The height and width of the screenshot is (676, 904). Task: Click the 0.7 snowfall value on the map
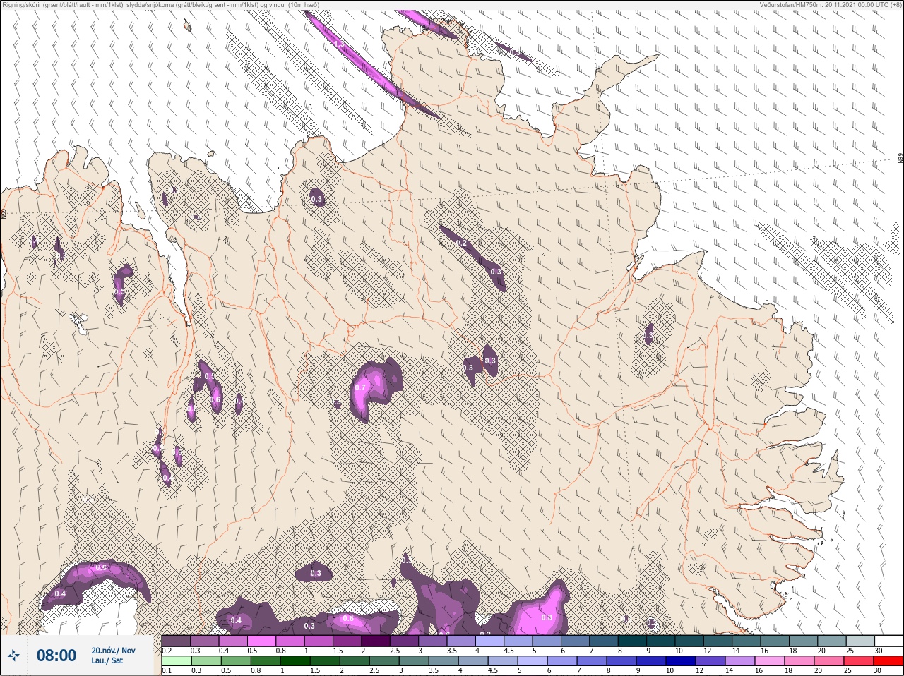click(361, 387)
